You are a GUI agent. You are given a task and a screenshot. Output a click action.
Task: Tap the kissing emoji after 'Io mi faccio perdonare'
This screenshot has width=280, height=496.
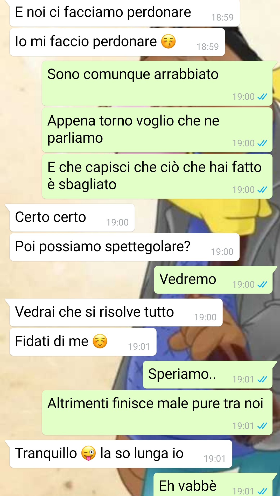click(x=169, y=41)
